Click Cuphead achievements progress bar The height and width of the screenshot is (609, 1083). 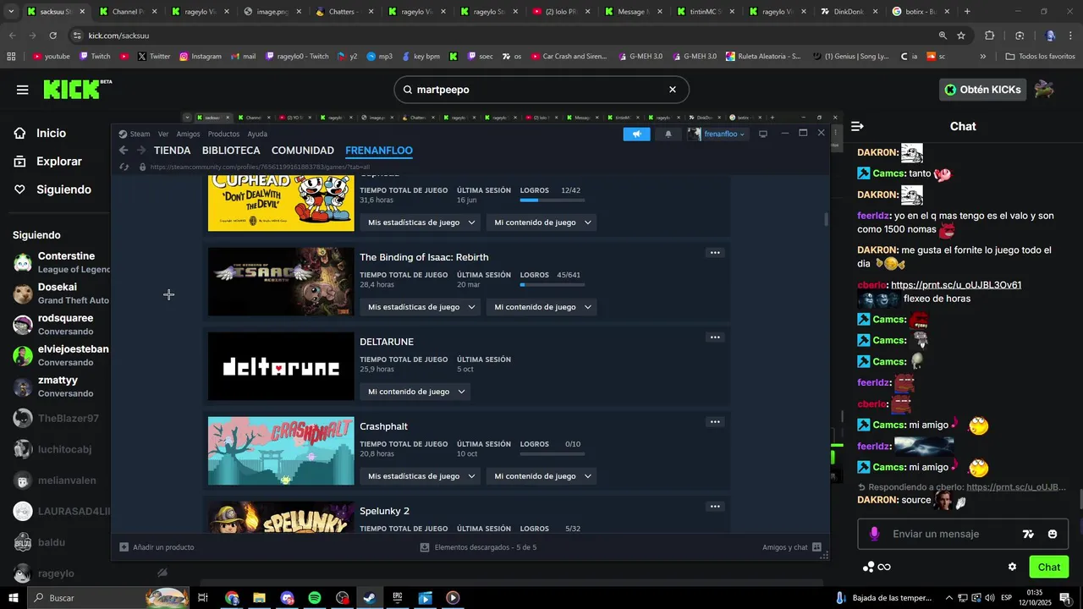tap(552, 200)
